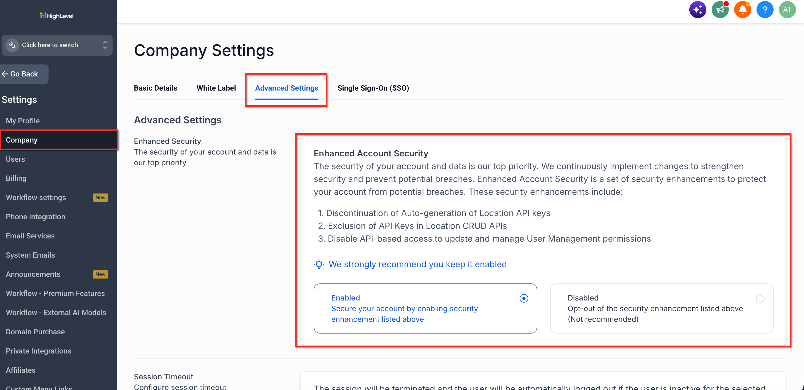Expand the Click here to switch dropdown

tap(57, 45)
